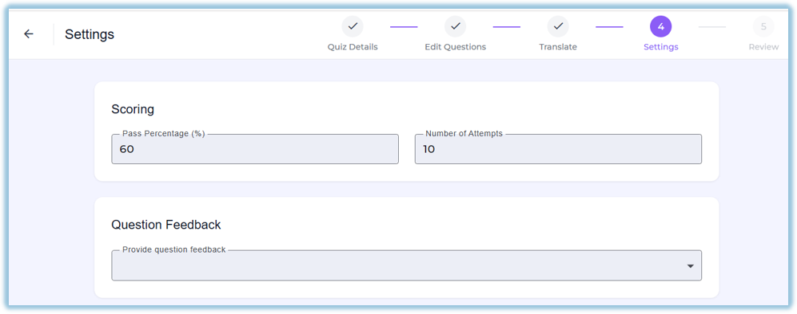Click the checkmark circle above Quiz Details
Image resolution: width=797 pixels, height=314 pixels.
coord(353,26)
